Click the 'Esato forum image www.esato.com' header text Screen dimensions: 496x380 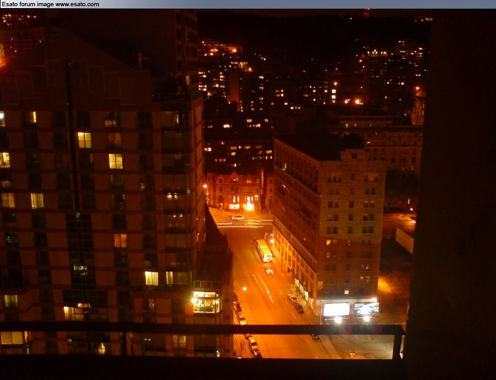(50, 4)
